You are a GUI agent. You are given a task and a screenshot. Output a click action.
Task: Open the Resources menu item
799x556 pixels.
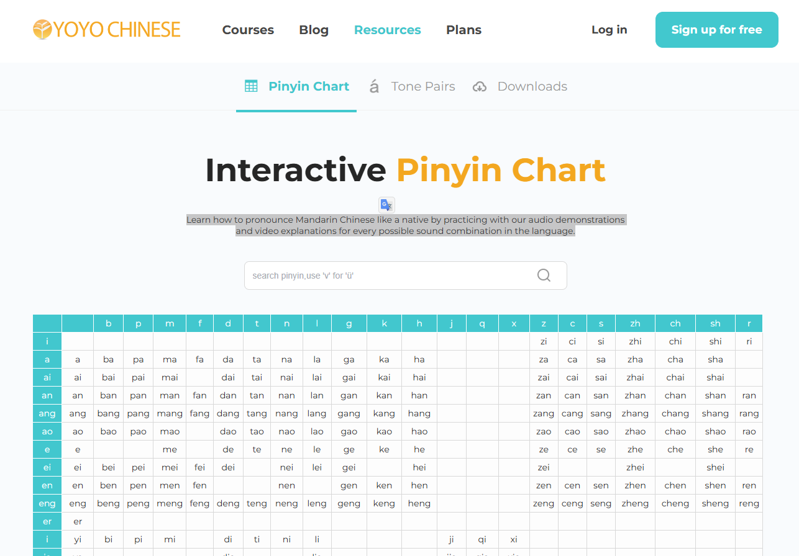click(387, 30)
